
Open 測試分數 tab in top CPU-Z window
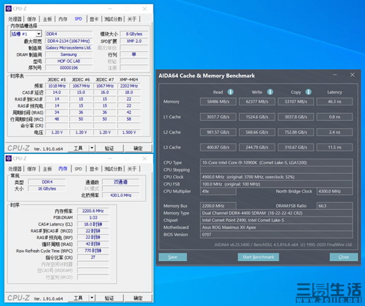(x=113, y=19)
